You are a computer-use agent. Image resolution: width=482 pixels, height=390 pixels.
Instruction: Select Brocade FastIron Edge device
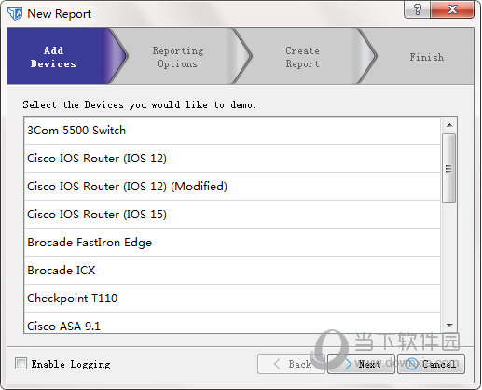[232, 243]
